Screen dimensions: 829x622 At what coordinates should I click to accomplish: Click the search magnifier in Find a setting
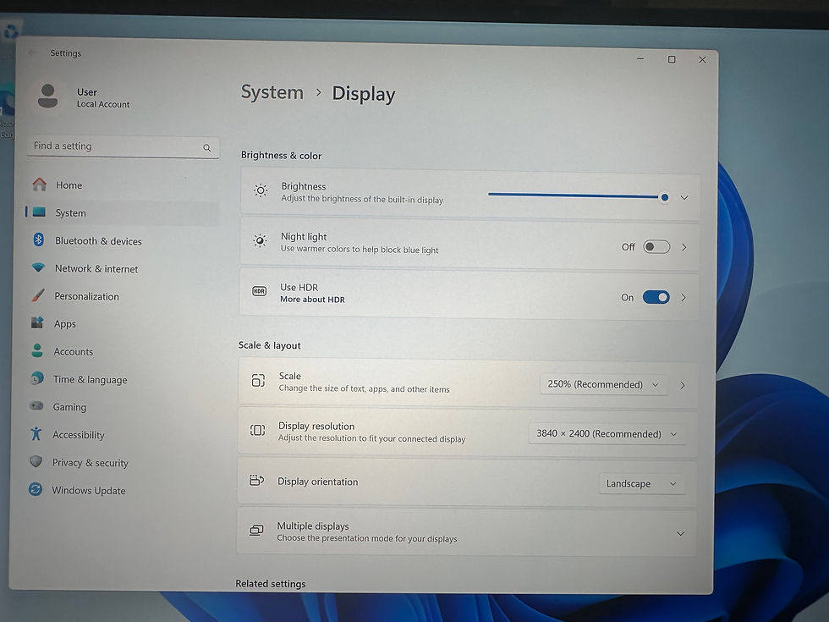(206, 146)
